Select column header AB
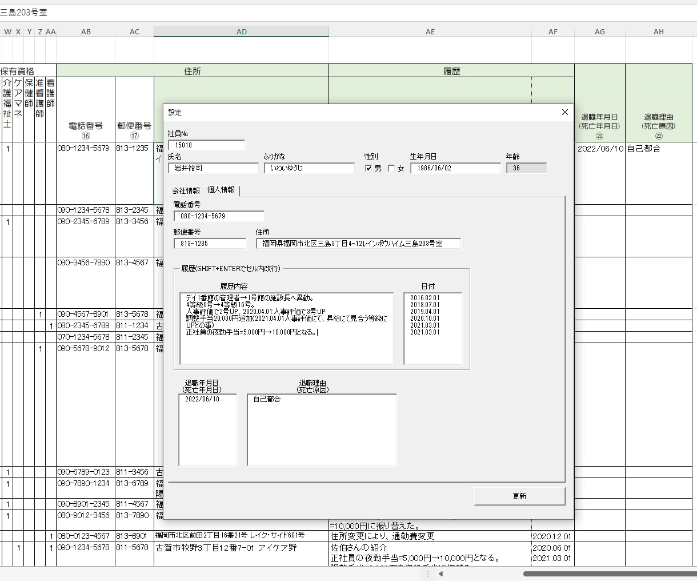 (x=86, y=32)
